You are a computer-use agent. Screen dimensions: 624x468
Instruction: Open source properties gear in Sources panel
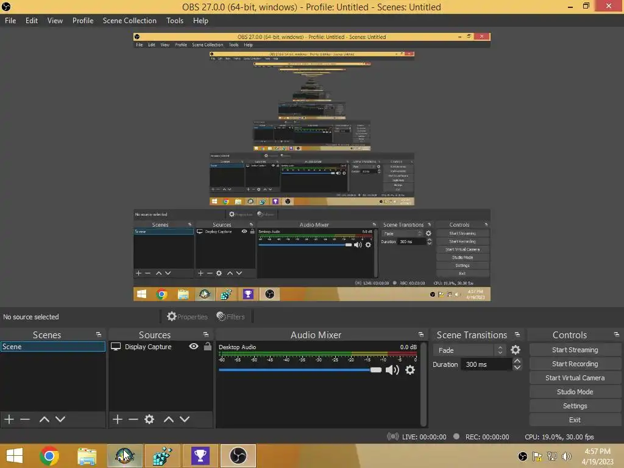[149, 419]
